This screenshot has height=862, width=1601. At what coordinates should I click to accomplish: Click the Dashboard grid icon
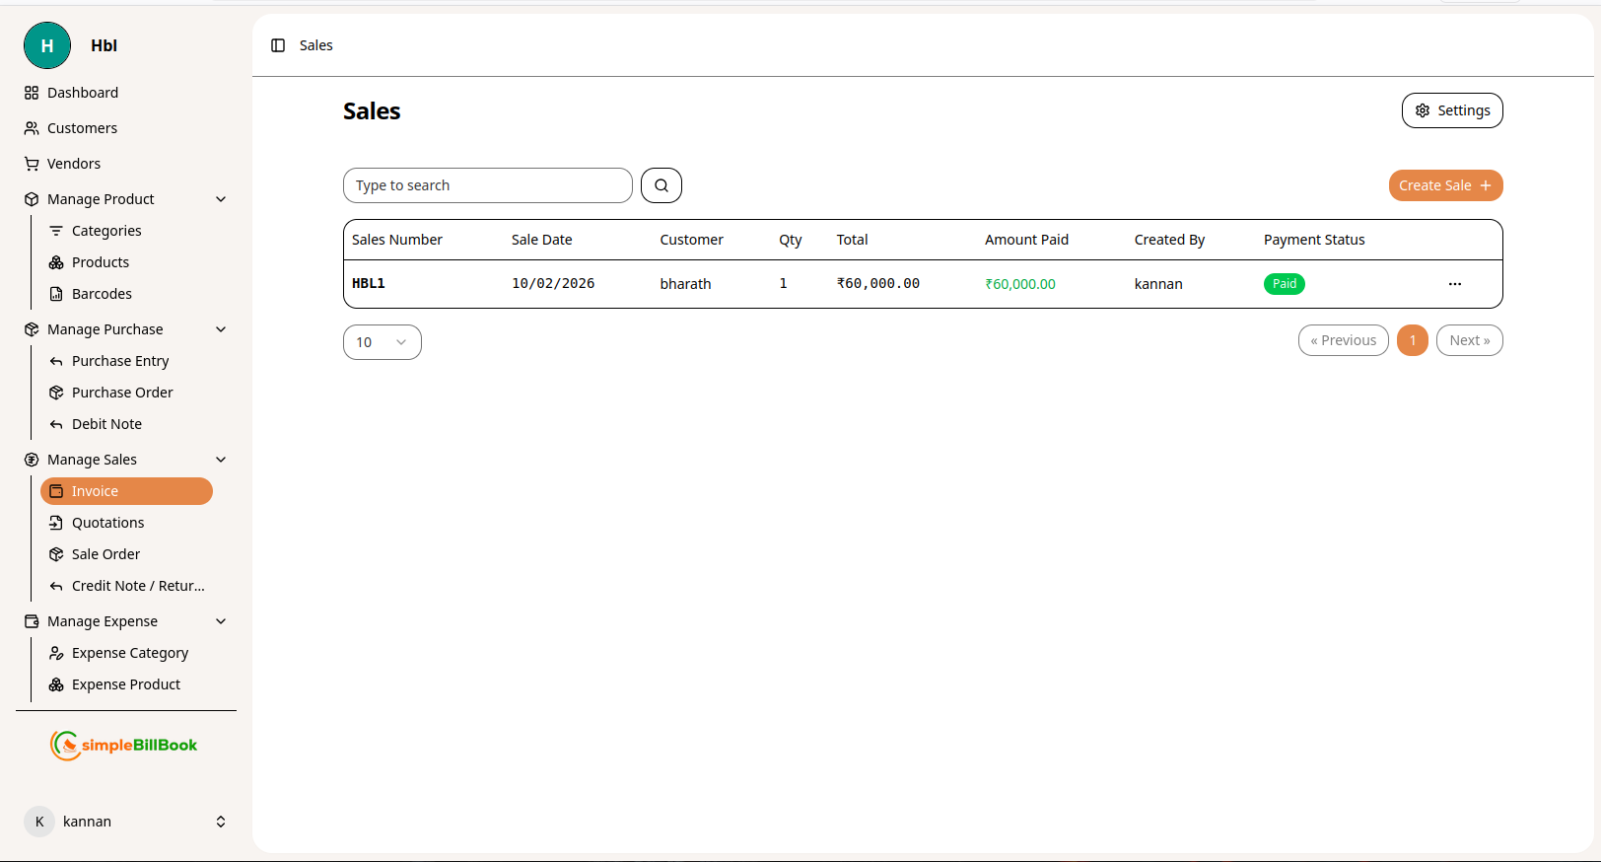[x=32, y=93]
